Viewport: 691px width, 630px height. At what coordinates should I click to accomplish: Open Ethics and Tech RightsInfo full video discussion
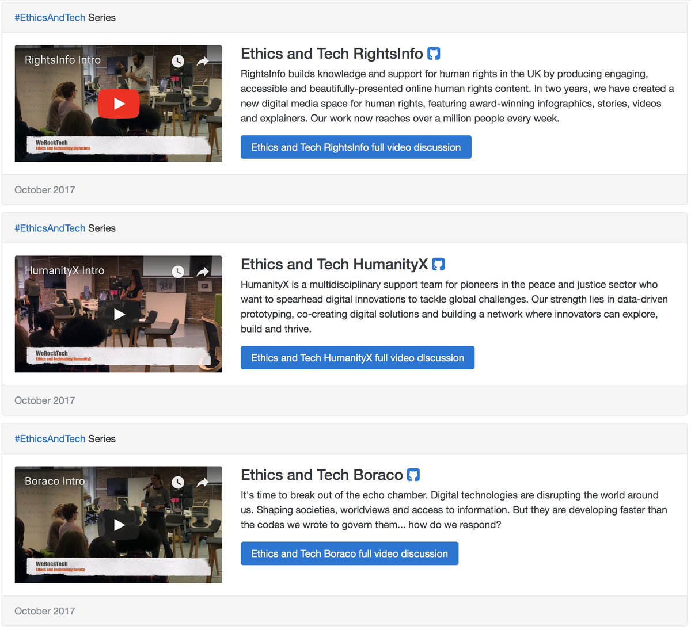(x=356, y=147)
